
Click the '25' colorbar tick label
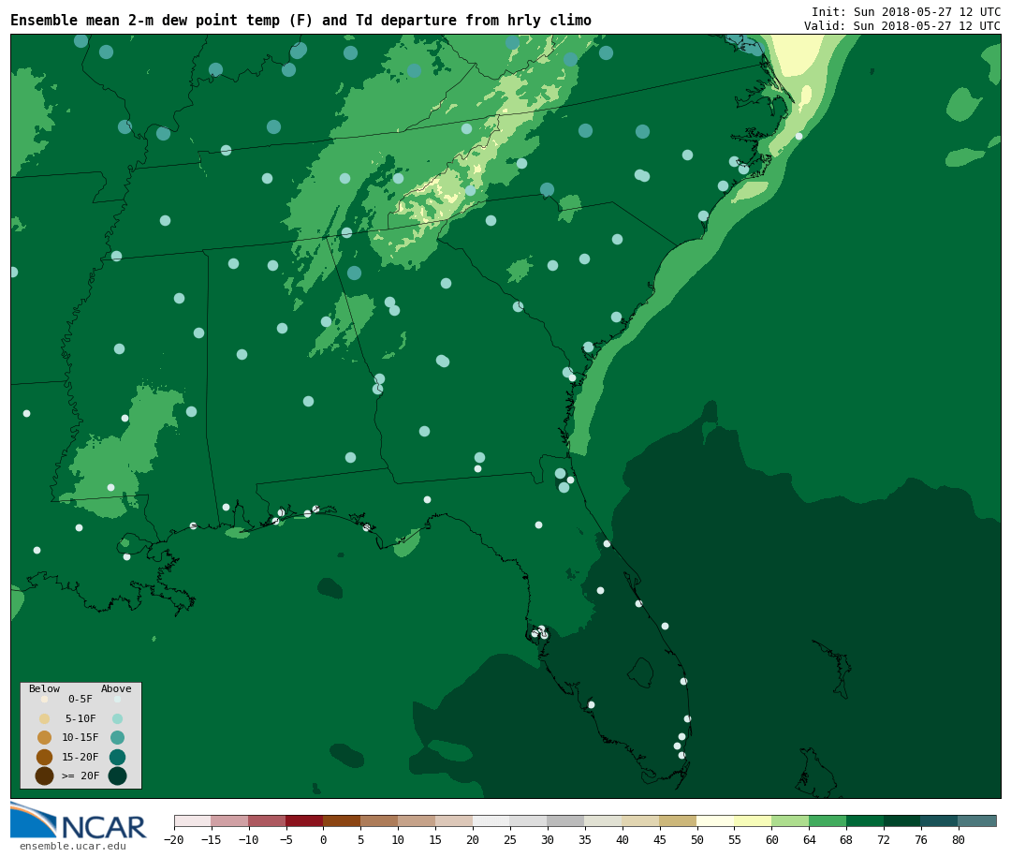(x=510, y=839)
